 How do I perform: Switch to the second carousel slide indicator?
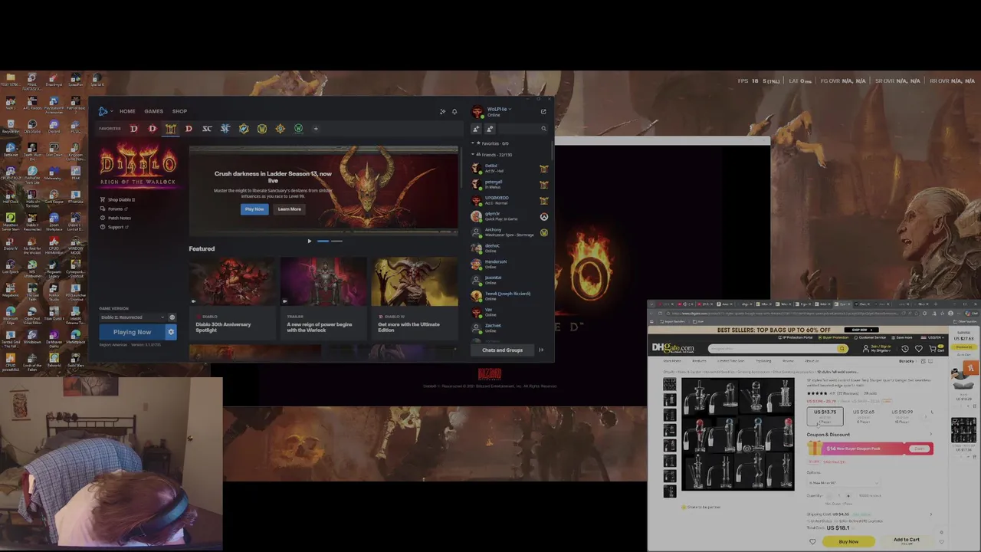point(336,242)
